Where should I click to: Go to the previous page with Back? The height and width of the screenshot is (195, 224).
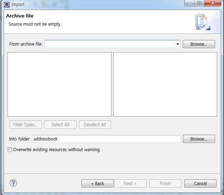[x=98, y=183]
